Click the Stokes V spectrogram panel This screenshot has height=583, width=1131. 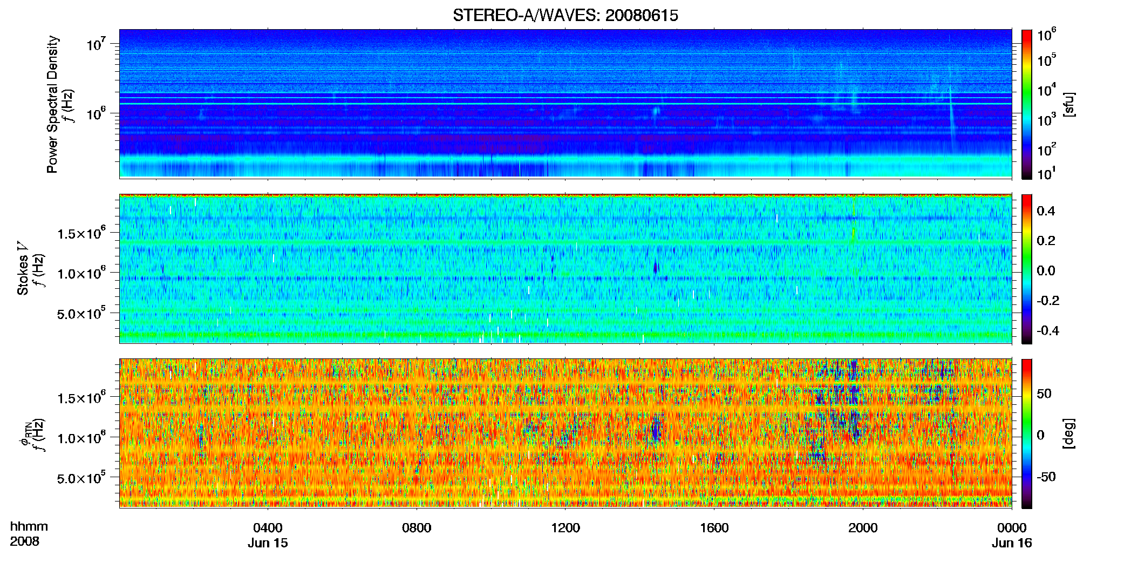pyautogui.click(x=565, y=269)
